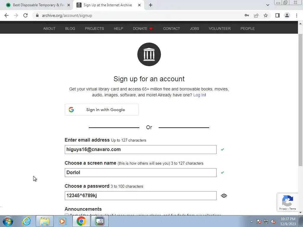This screenshot has height=227, width=303.
Task: Click the screen name input field
Action: point(141,173)
